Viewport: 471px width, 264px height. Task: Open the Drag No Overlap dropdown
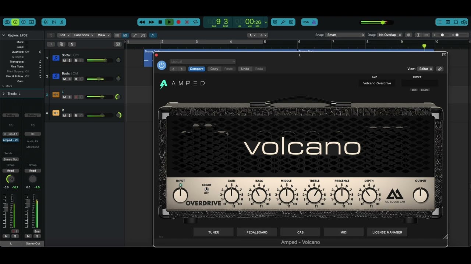click(x=390, y=35)
